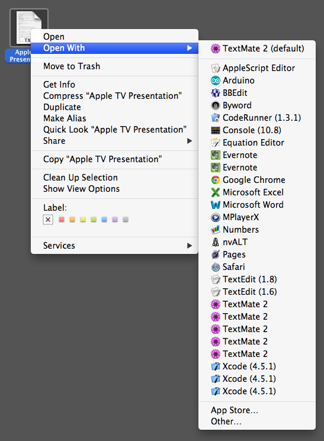Expand the Services submenu arrow

[x=190, y=246]
